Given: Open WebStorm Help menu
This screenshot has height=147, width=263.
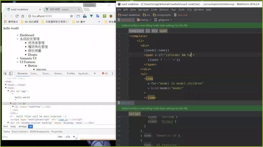Looking at the screenshot, I should 208,10.
